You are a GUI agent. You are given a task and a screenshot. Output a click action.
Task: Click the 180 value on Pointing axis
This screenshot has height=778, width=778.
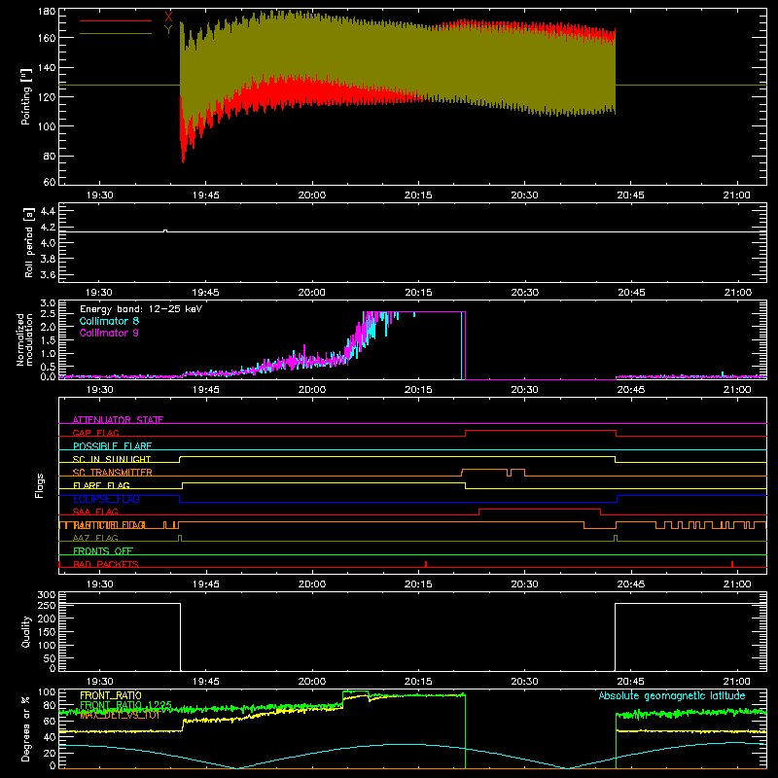(47, 12)
